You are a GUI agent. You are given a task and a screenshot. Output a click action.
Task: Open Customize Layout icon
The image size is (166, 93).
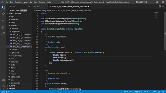coord(146,2)
